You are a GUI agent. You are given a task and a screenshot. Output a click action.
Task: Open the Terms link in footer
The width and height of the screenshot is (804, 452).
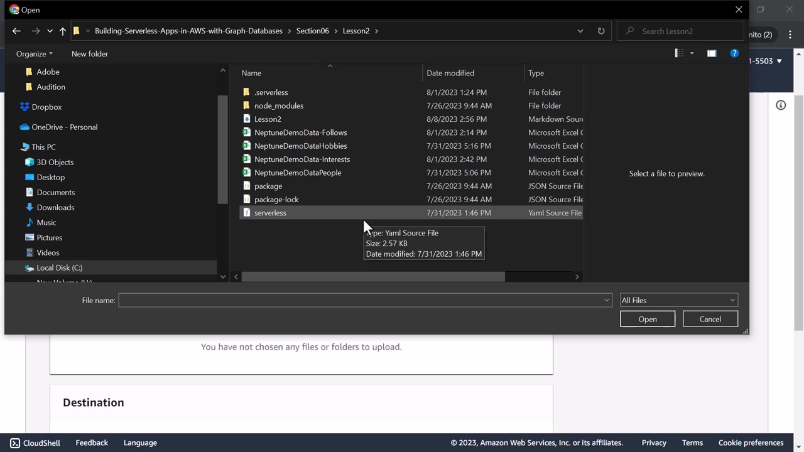(692, 443)
